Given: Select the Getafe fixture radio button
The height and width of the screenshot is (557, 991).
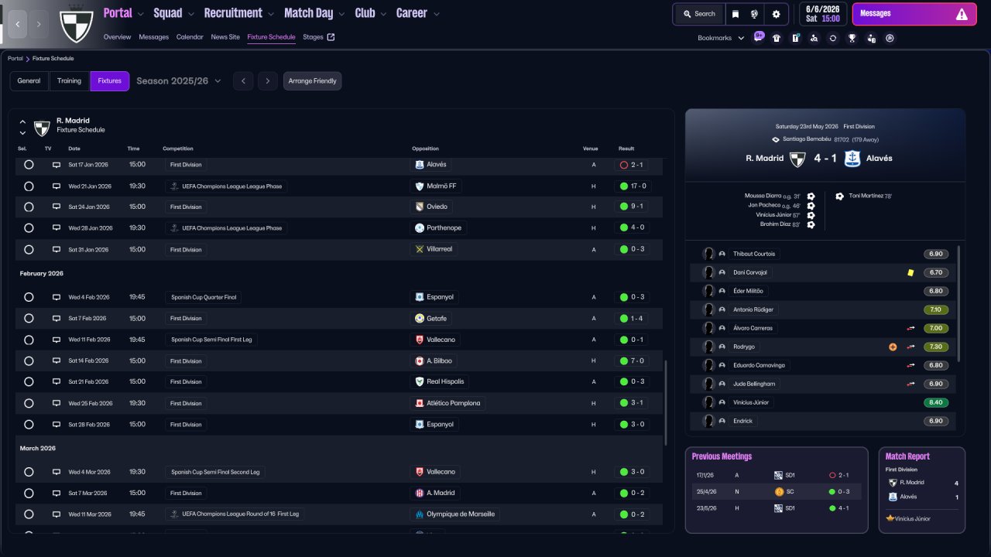Looking at the screenshot, I should (29, 319).
